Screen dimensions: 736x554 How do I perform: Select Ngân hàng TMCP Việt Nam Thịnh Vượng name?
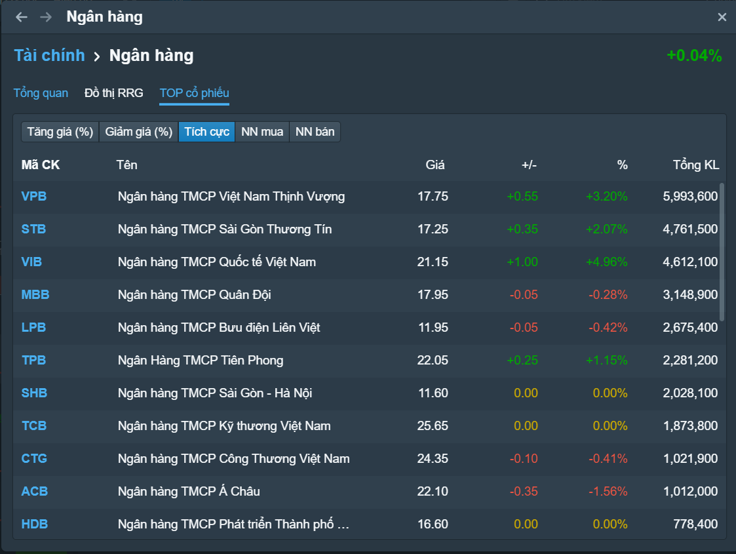point(231,197)
